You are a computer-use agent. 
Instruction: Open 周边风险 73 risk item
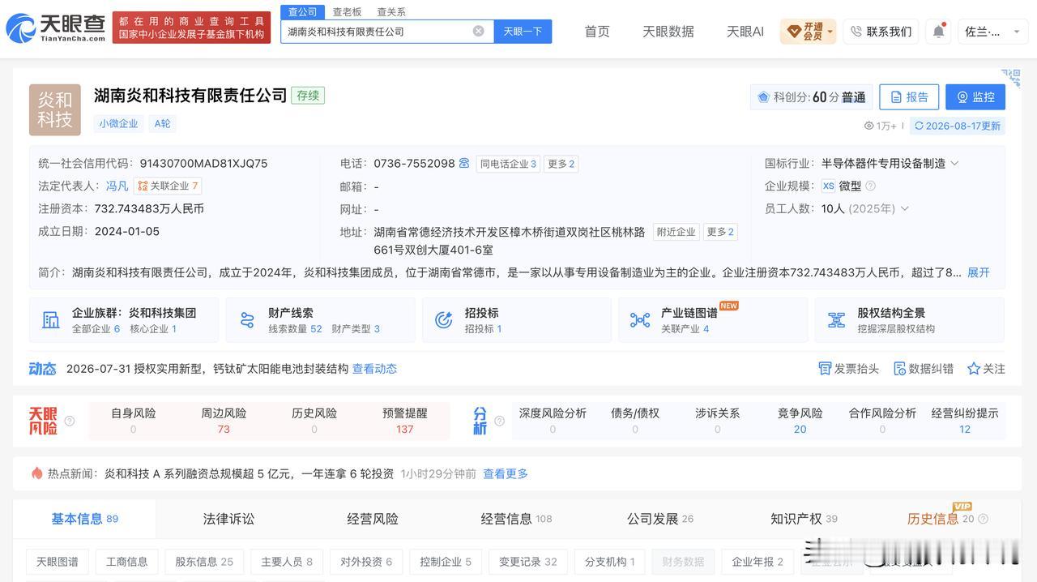[x=224, y=421]
